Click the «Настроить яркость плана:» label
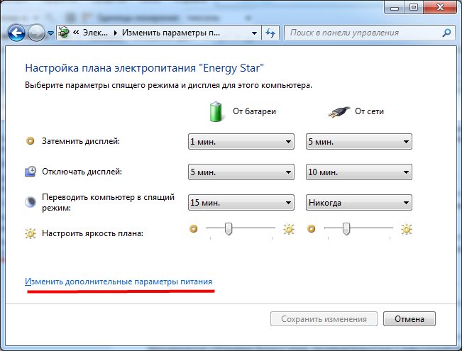This screenshot has height=351, width=462. coord(92,233)
